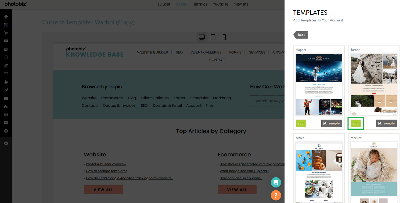Open the image Galleries icon in sidebar

tap(6, 49)
